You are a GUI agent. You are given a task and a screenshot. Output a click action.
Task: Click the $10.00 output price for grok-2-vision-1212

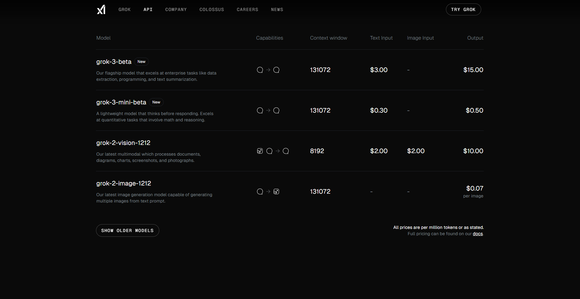(x=473, y=151)
